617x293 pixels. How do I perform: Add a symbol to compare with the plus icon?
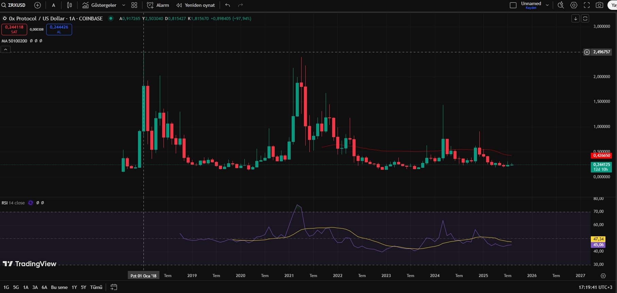[x=37, y=5]
